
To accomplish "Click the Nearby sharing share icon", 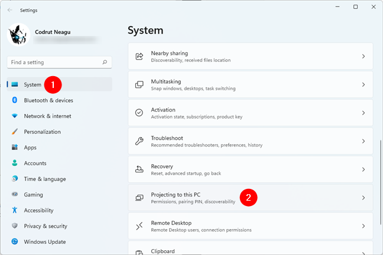I will [139, 56].
